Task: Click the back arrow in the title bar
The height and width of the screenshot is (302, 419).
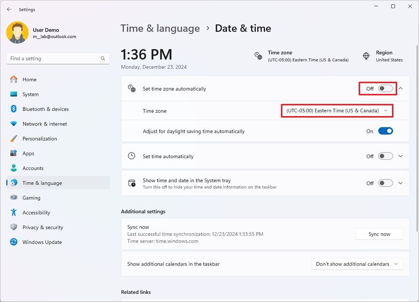Action: 9,9
